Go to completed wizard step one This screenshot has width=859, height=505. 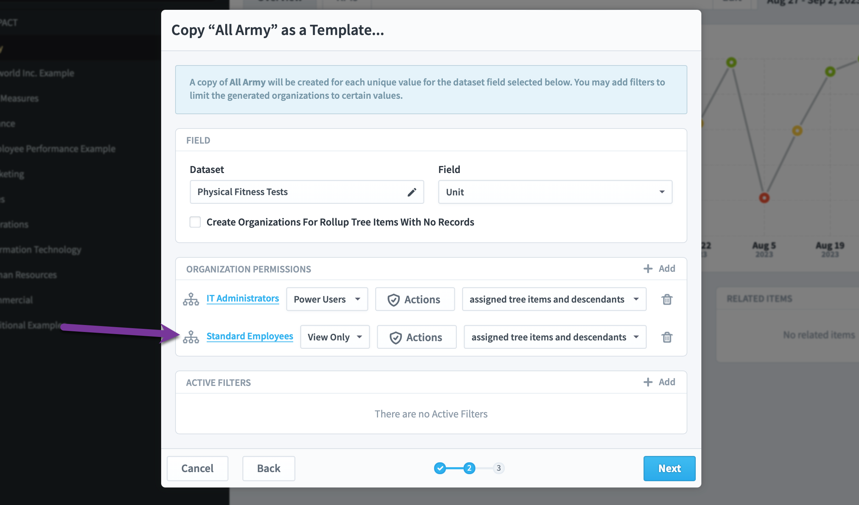pyautogui.click(x=440, y=468)
